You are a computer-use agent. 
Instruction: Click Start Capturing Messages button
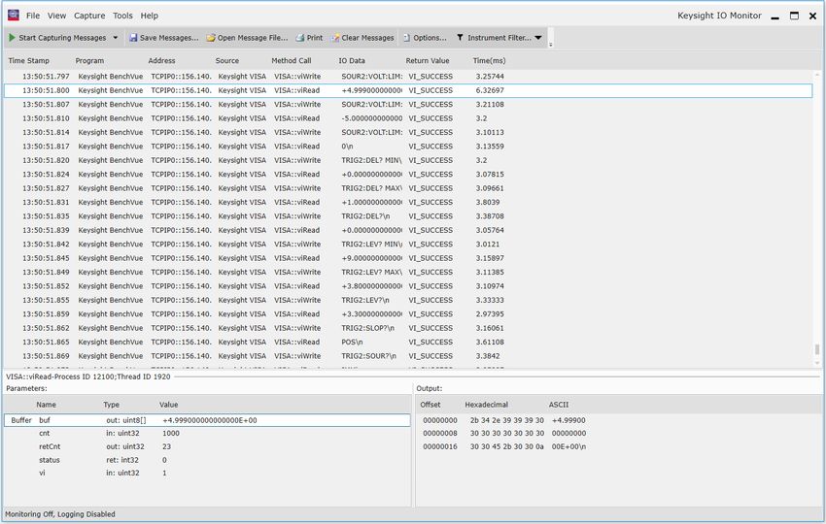[58, 38]
